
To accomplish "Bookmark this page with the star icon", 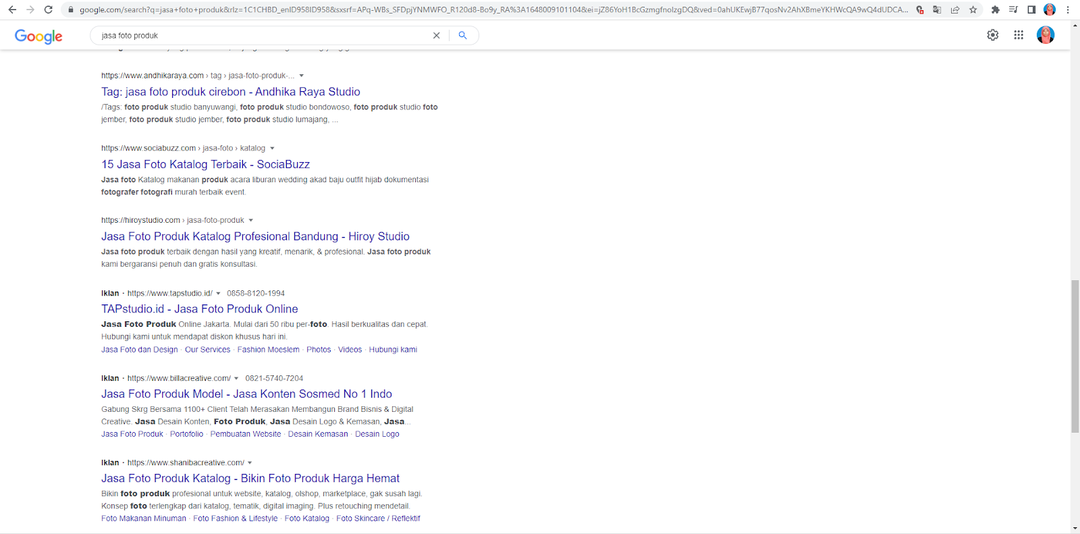I will tap(973, 9).
